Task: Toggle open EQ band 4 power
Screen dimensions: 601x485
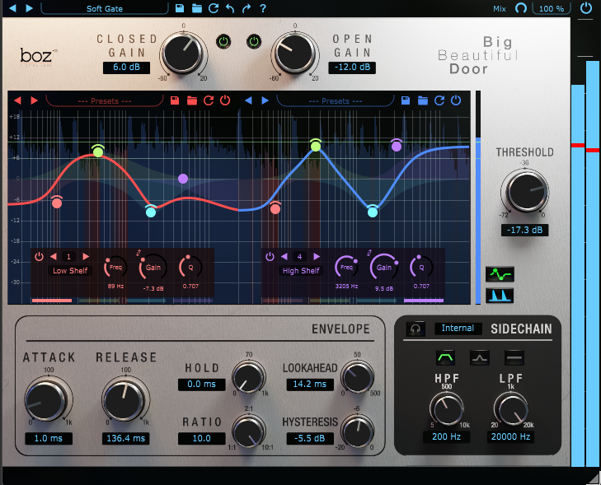Action: (x=270, y=256)
